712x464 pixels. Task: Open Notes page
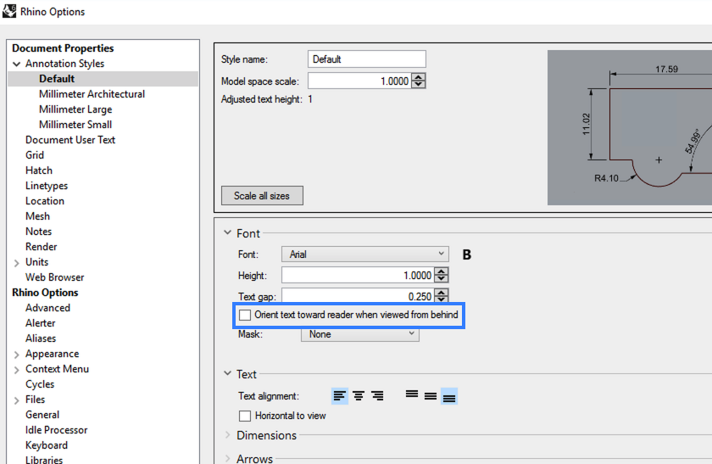(39, 232)
